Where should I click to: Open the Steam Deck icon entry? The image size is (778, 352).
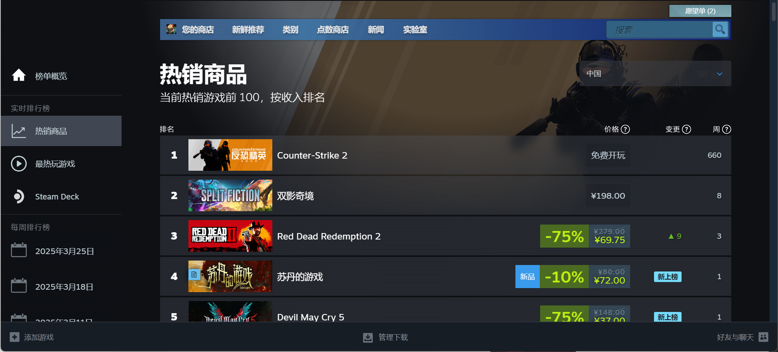19,197
